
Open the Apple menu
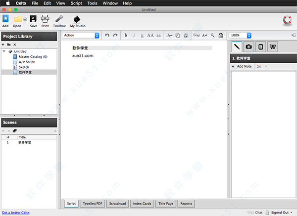coord(8,3)
